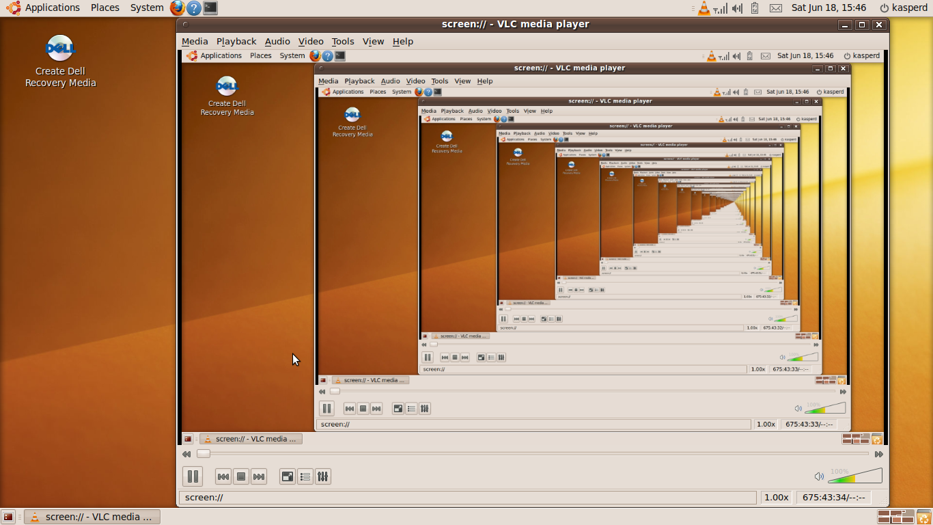Open the View menu in VLC
The width and height of the screenshot is (933, 525).
pyautogui.click(x=374, y=41)
